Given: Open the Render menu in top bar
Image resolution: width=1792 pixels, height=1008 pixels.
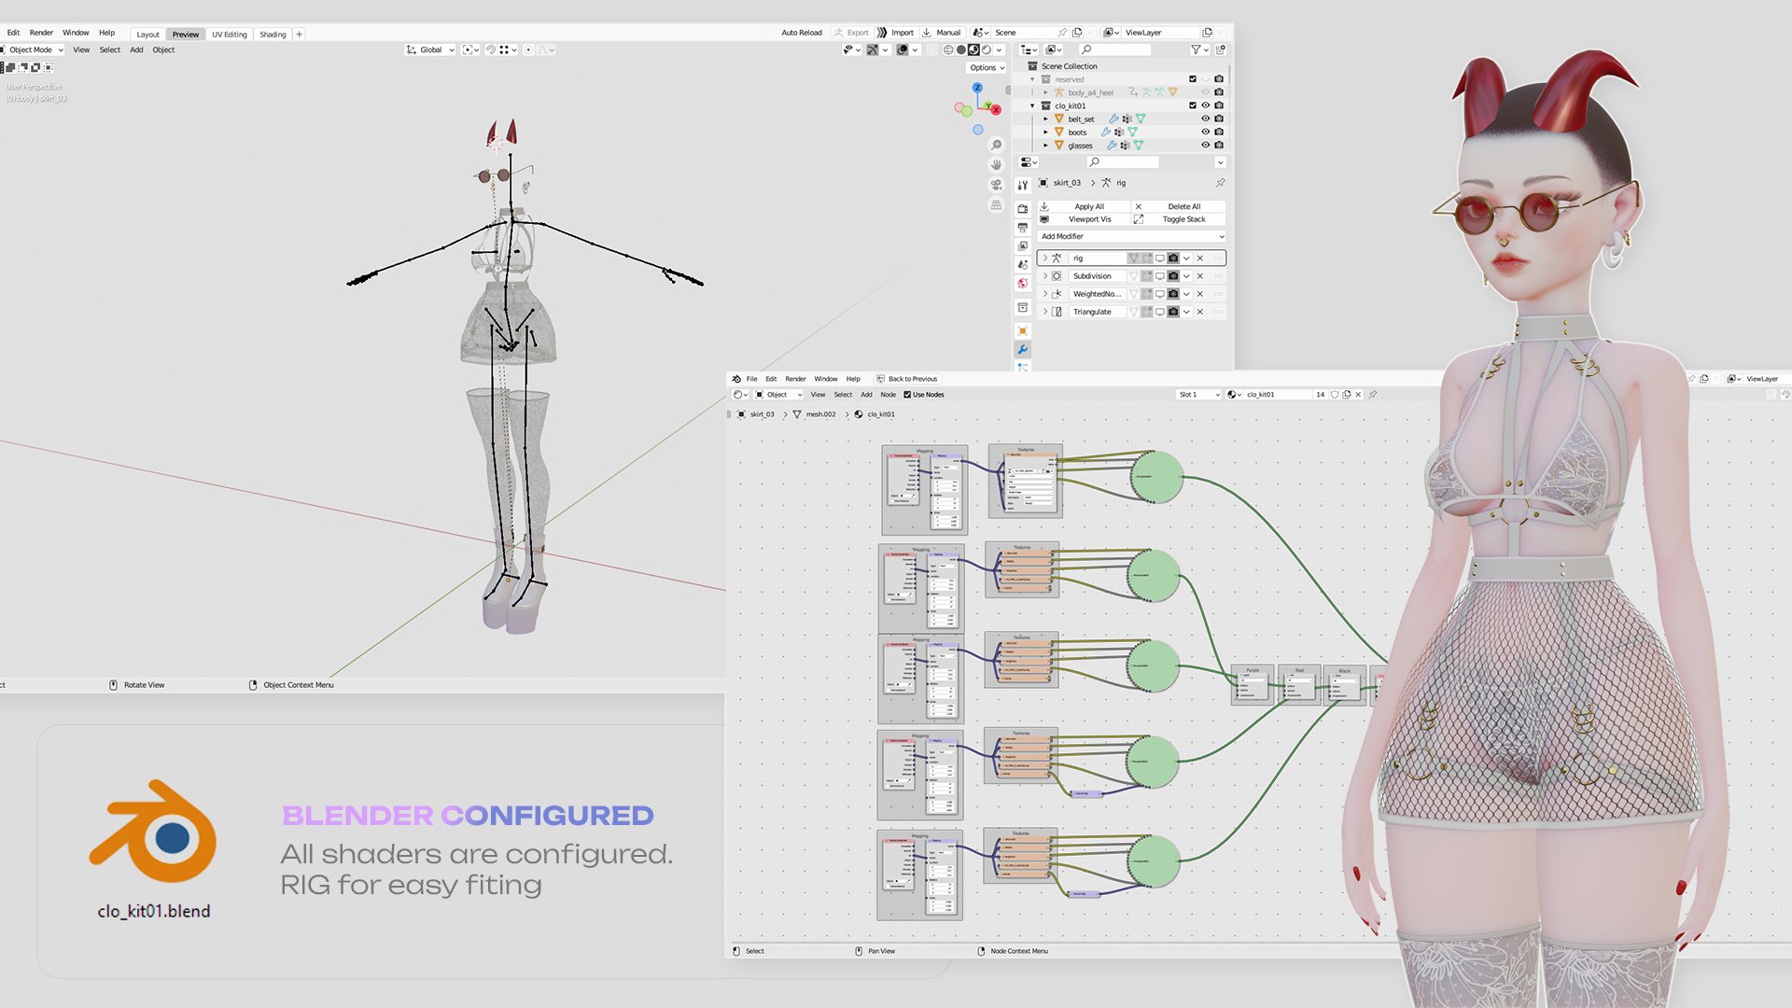Looking at the screenshot, I should pos(41,33).
